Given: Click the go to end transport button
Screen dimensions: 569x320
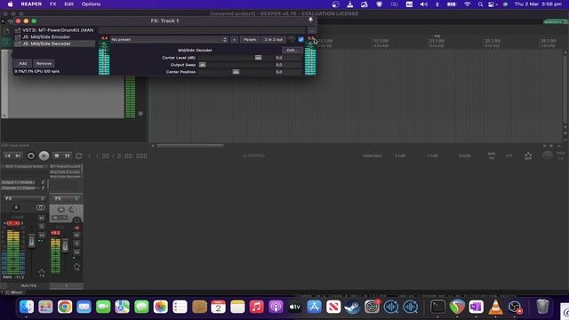Looking at the screenshot, I should tap(18, 156).
